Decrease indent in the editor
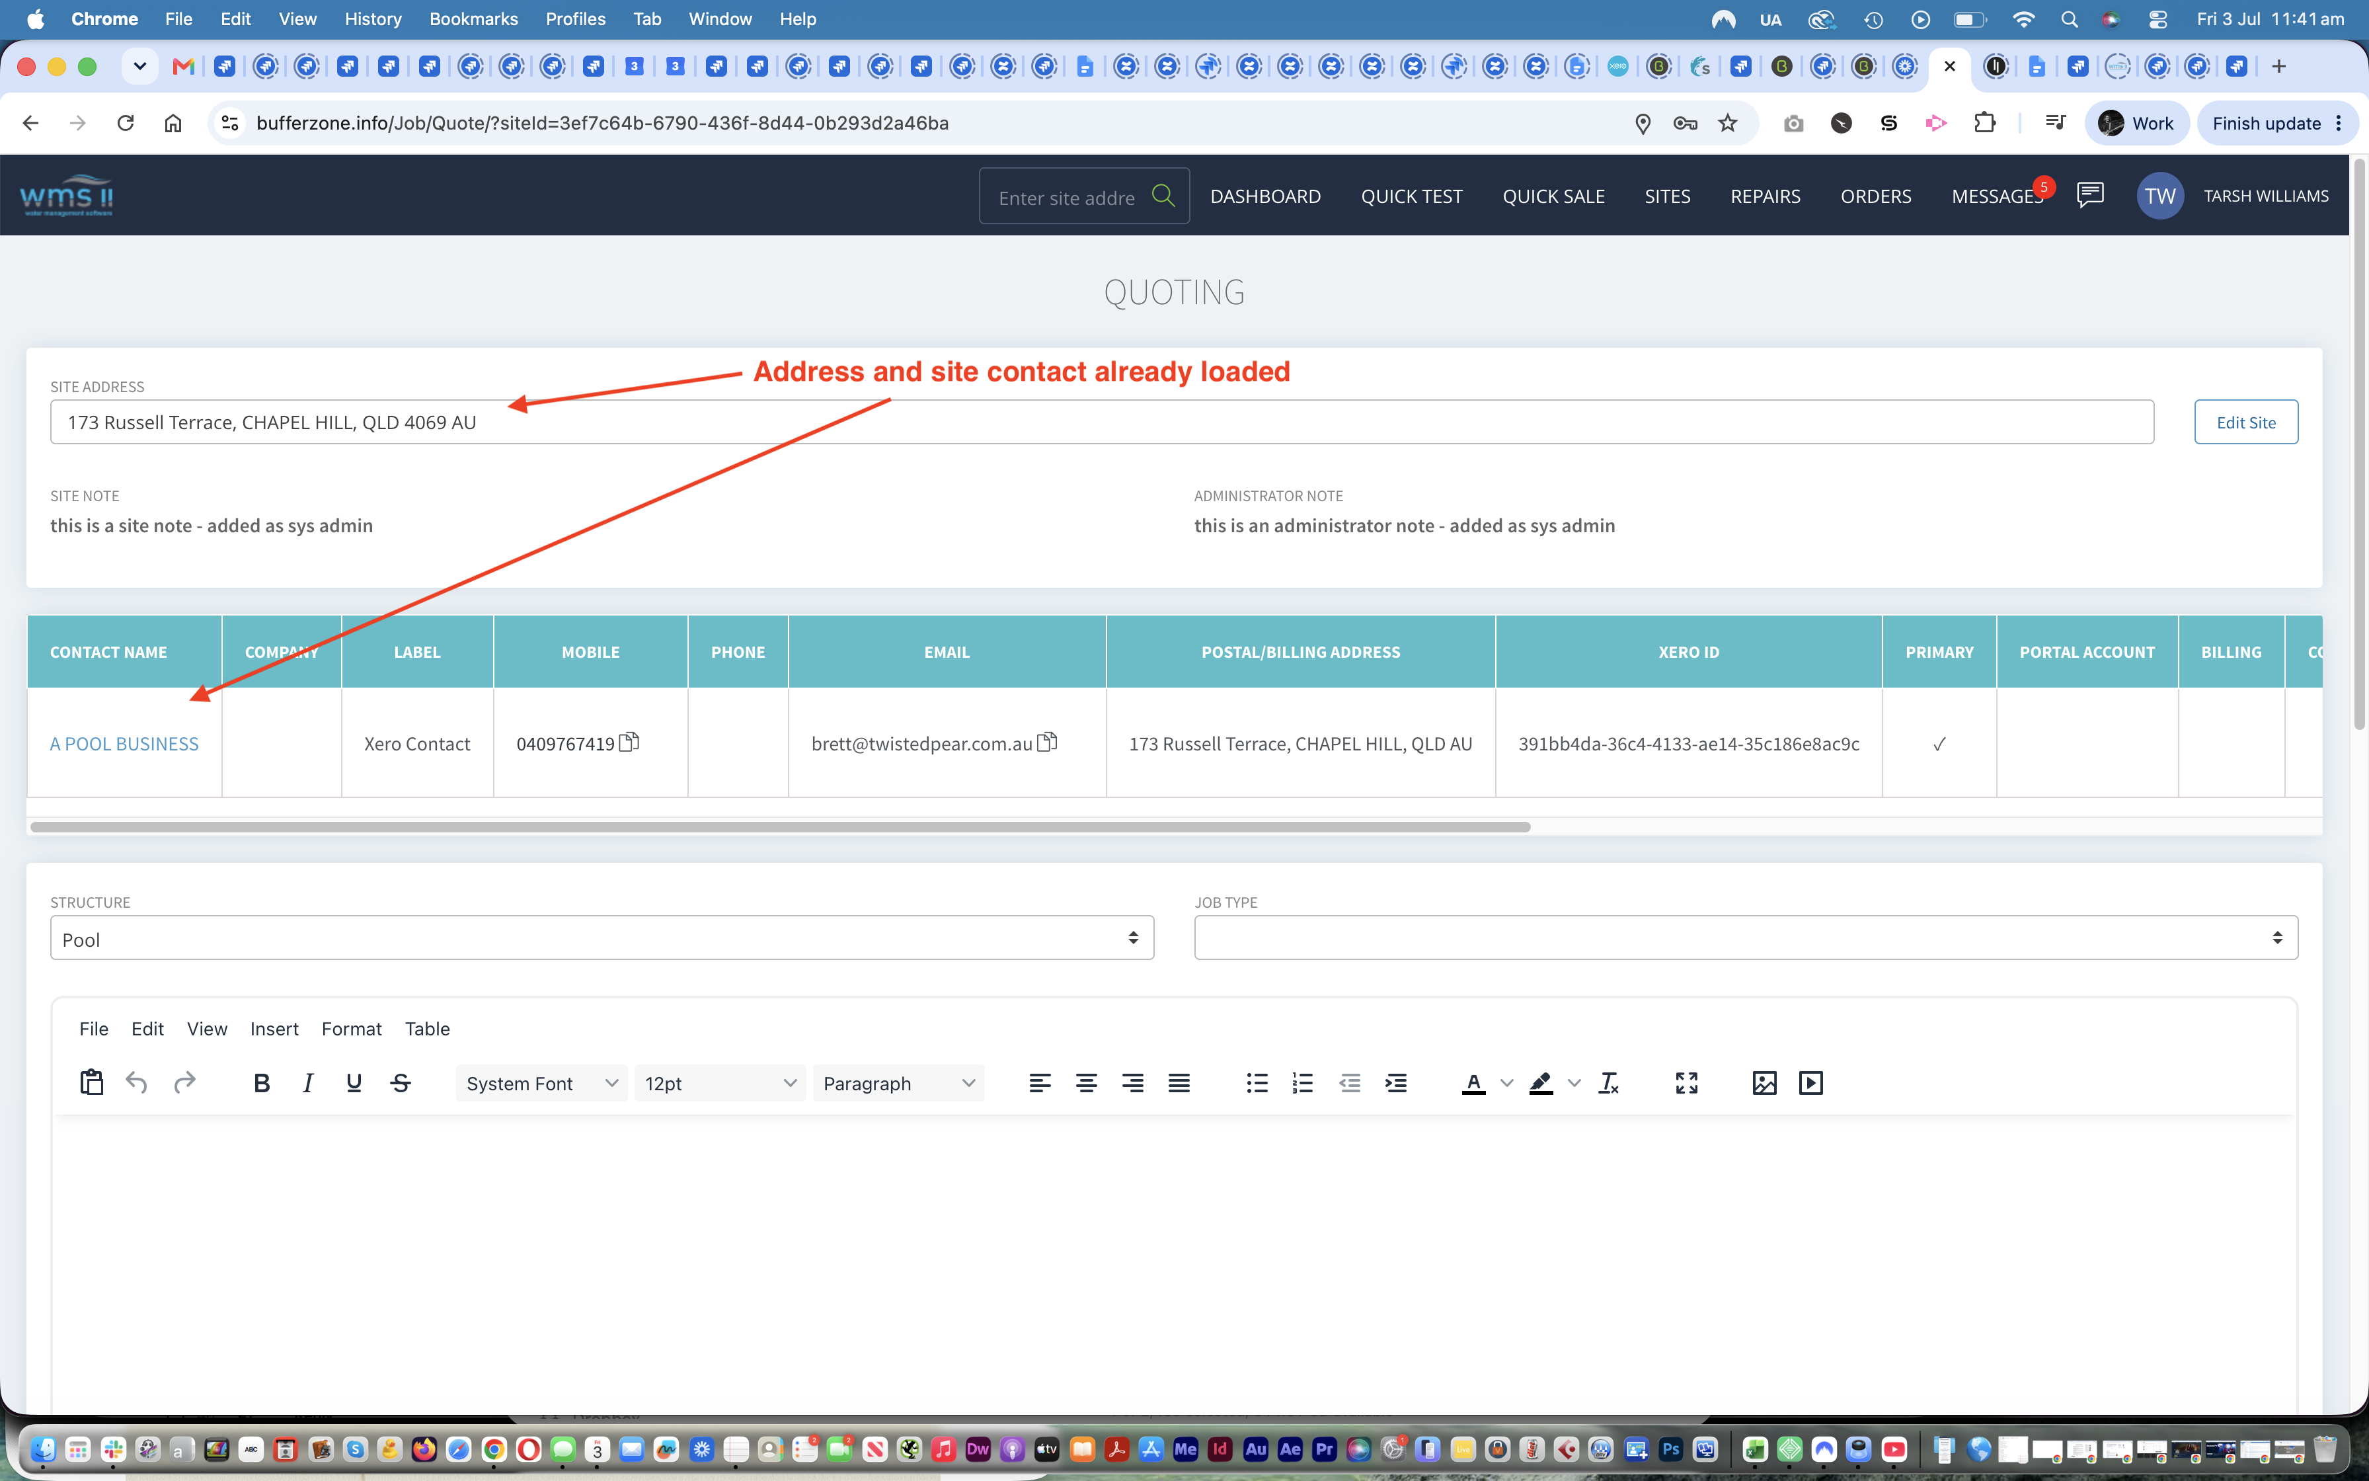Screen dimensions: 2369x1481 [1350, 1082]
